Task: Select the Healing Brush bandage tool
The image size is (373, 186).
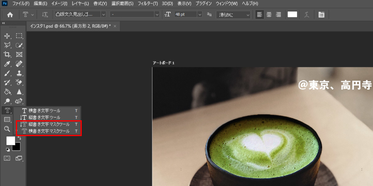Action: (x=19, y=64)
